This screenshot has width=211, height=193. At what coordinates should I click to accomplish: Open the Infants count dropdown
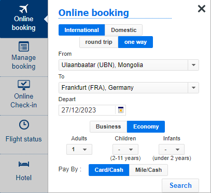pos(172,149)
